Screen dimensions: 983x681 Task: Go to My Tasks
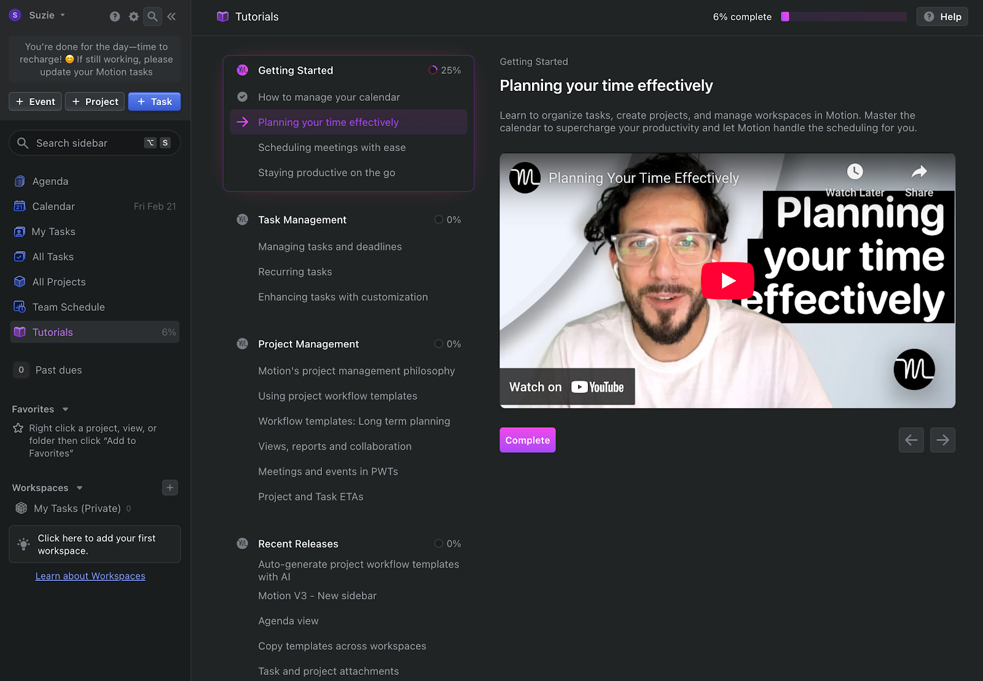point(95,232)
